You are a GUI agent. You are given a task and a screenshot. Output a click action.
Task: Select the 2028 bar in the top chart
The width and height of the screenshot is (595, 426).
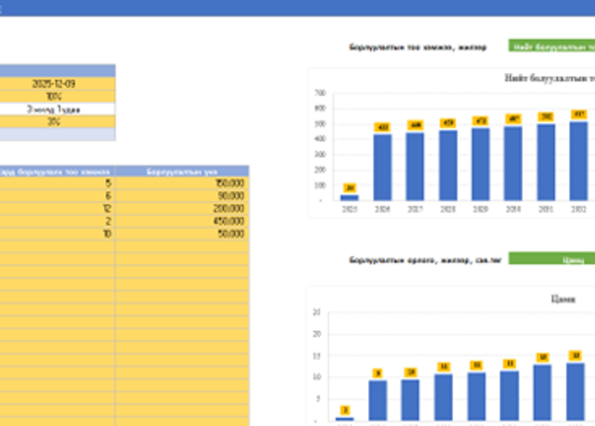[447, 165]
